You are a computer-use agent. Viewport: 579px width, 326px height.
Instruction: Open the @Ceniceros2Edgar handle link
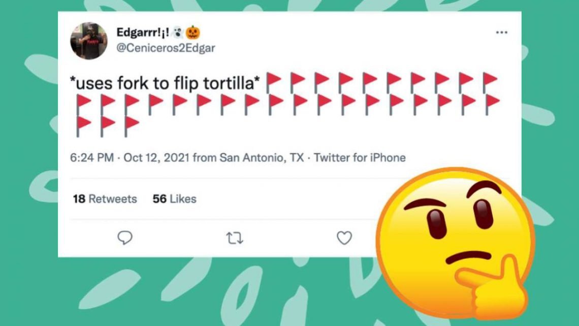pyautogui.click(x=166, y=48)
